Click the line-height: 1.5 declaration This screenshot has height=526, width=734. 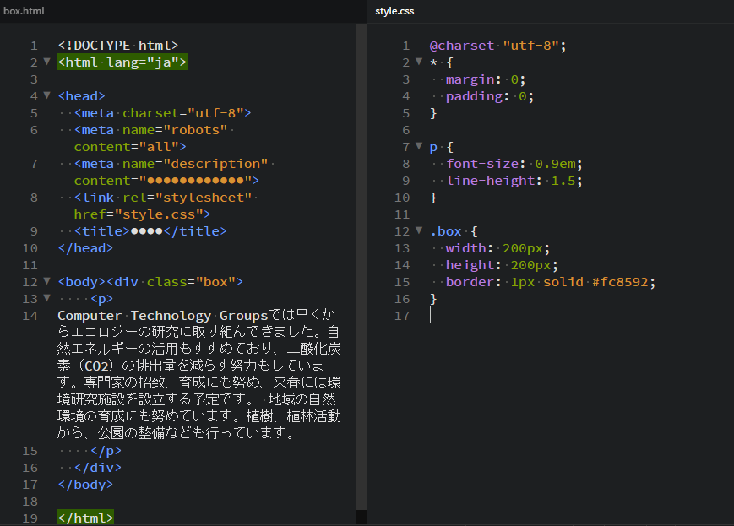click(x=514, y=180)
